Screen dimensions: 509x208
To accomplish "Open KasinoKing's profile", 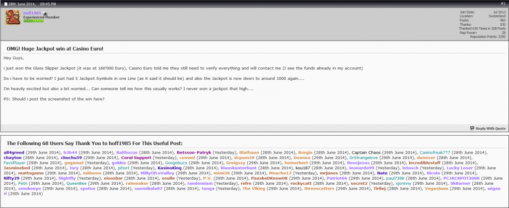I will point(169,168).
